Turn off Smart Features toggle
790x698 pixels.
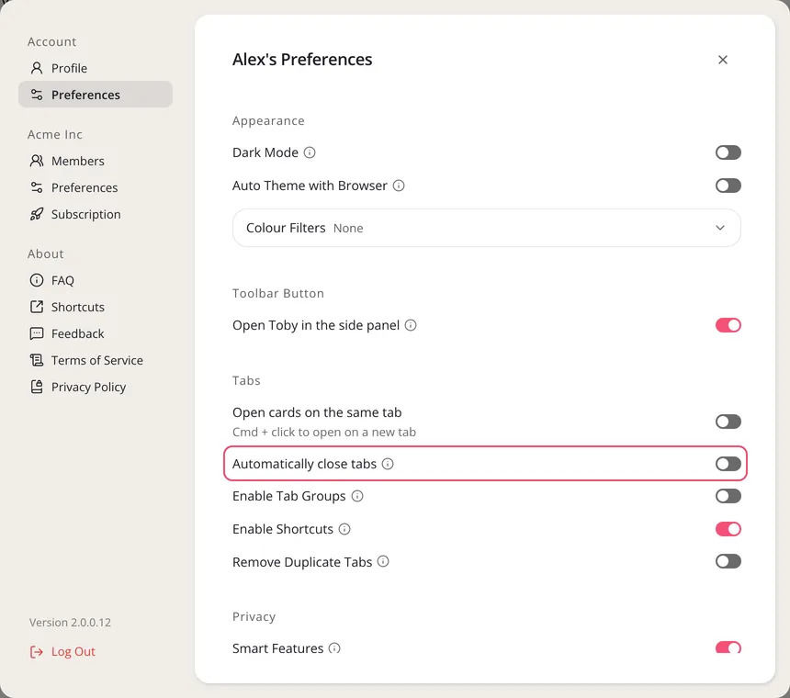click(728, 647)
